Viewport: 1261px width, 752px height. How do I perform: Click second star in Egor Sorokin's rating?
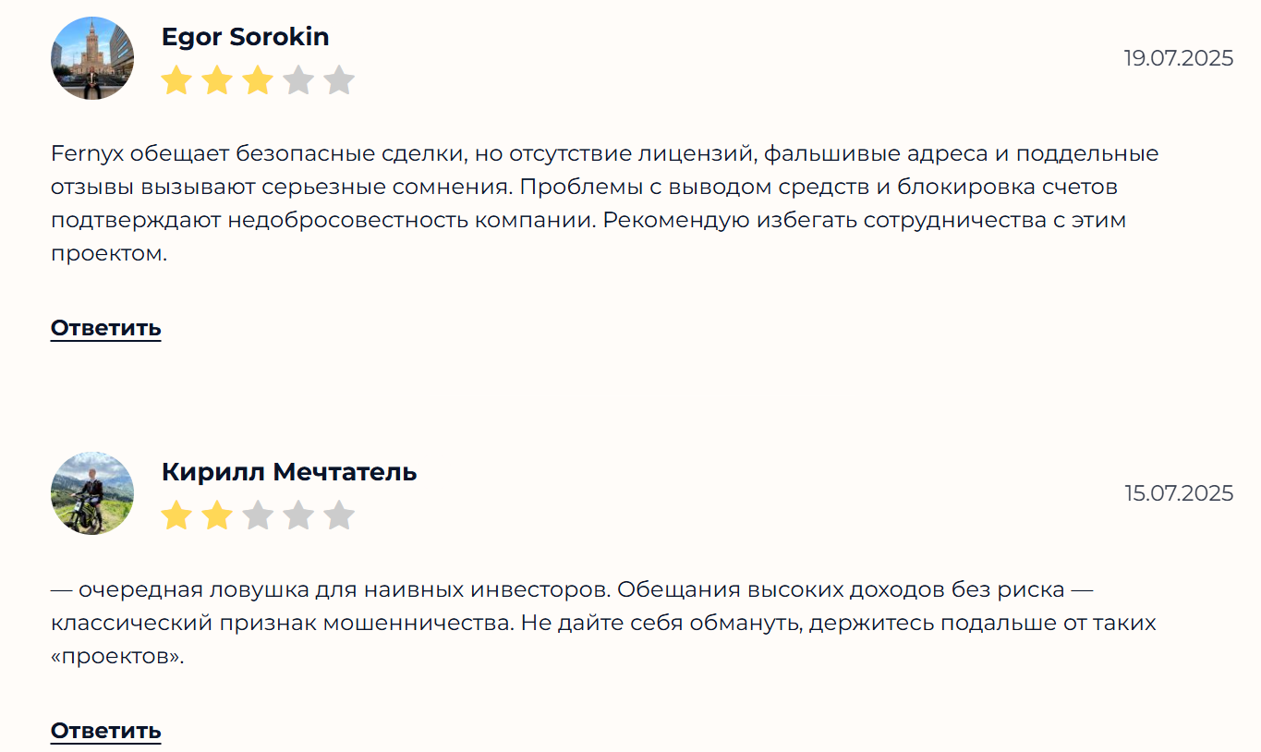coord(217,80)
